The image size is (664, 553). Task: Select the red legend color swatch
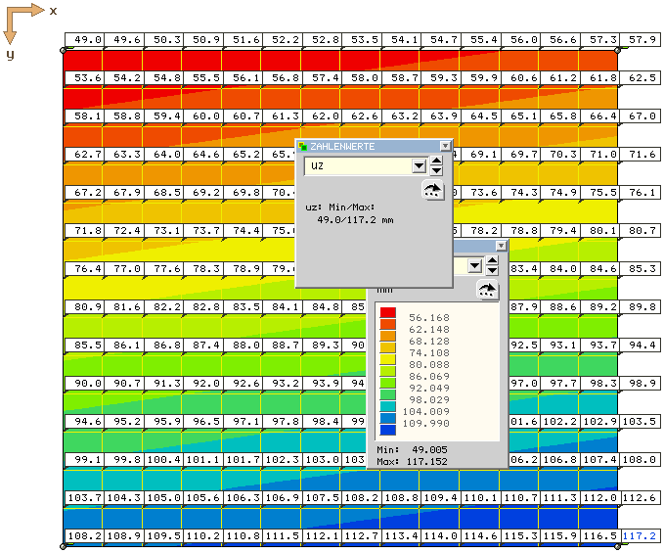click(388, 312)
